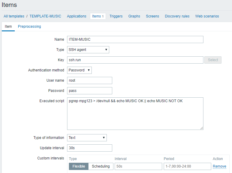Screen dimensions: 232x173
Task: Select the Flexible interval type
Action: pos(79,166)
